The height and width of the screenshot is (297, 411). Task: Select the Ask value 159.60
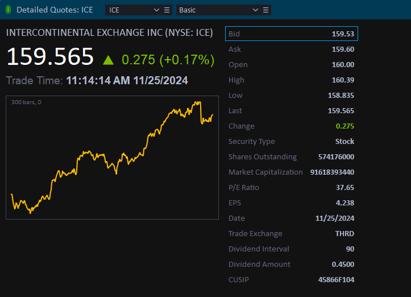click(x=343, y=49)
